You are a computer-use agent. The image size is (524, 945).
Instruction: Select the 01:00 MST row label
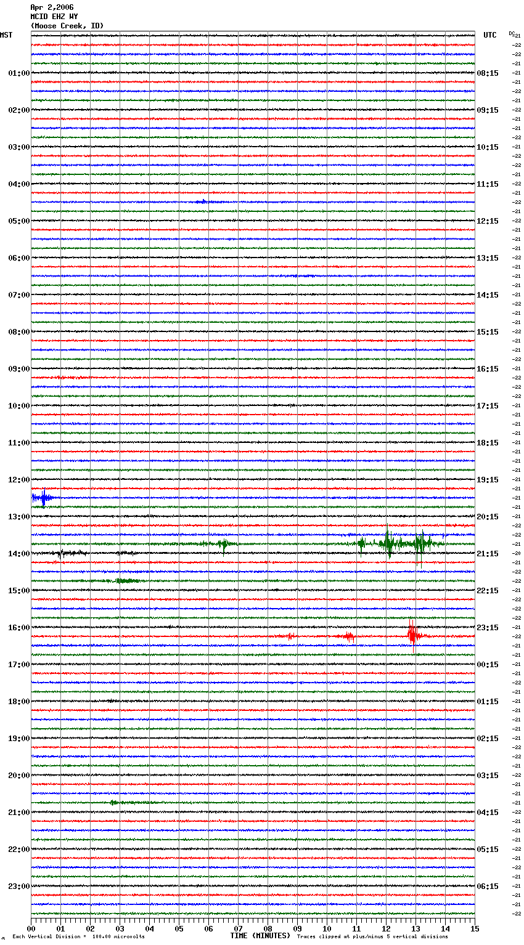[x=19, y=73]
